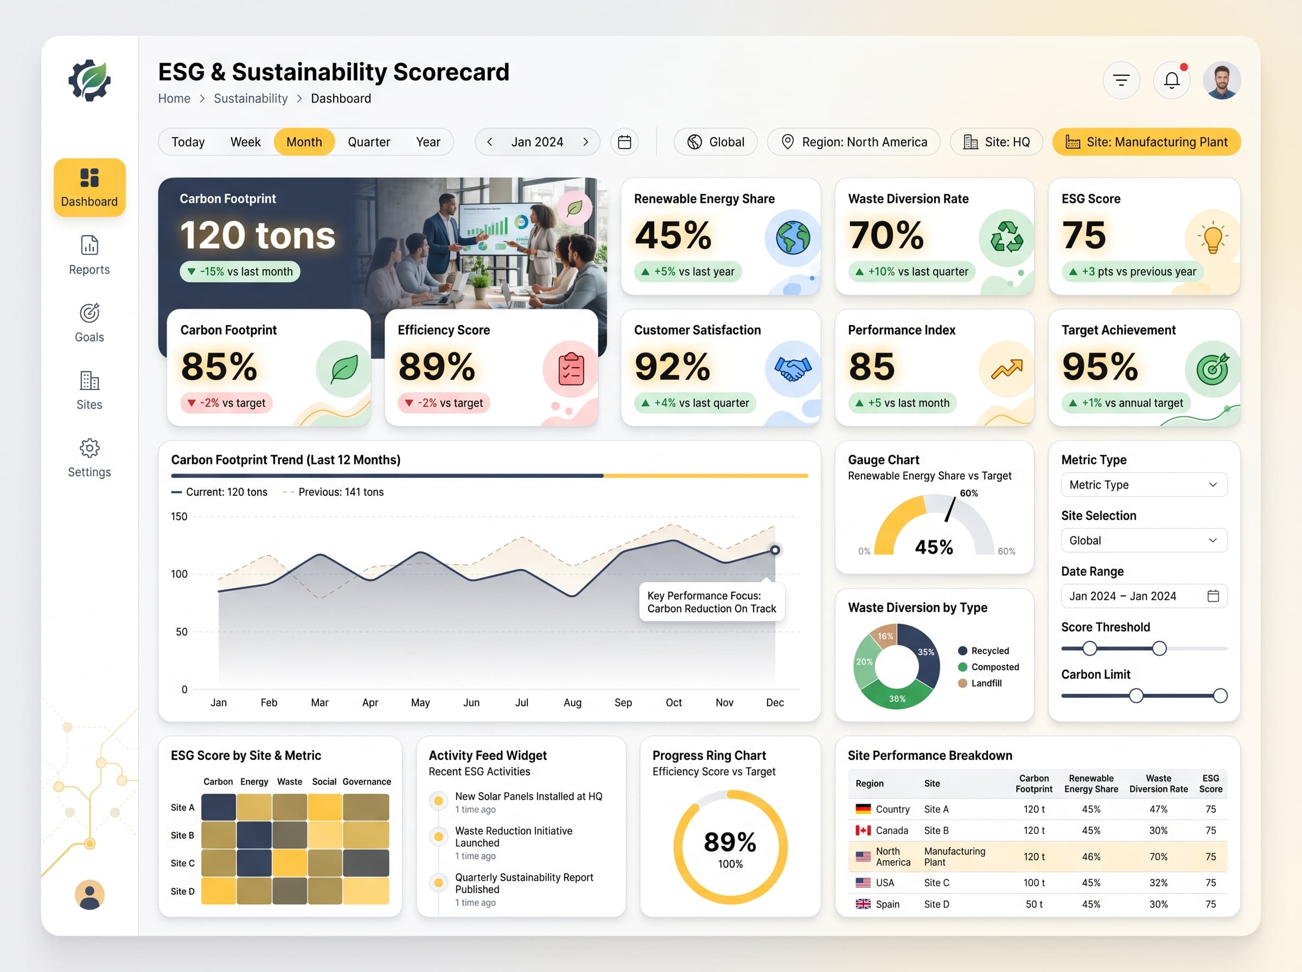Click the Home breadcrumb link
This screenshot has width=1302, height=972.
tap(174, 98)
